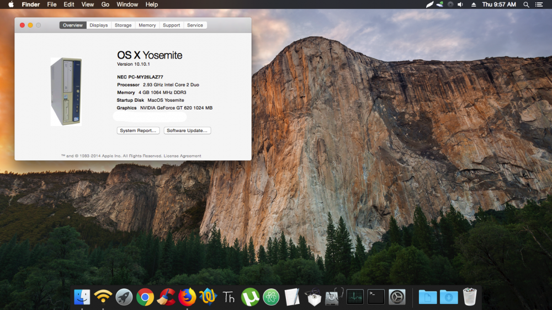Launch Terminal from the dock
The height and width of the screenshot is (310, 552).
[376, 297]
